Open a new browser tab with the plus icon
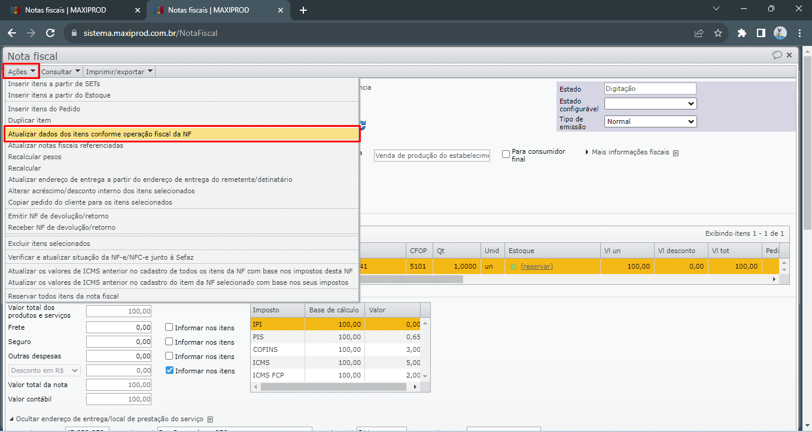The height and width of the screenshot is (432, 812). [303, 10]
